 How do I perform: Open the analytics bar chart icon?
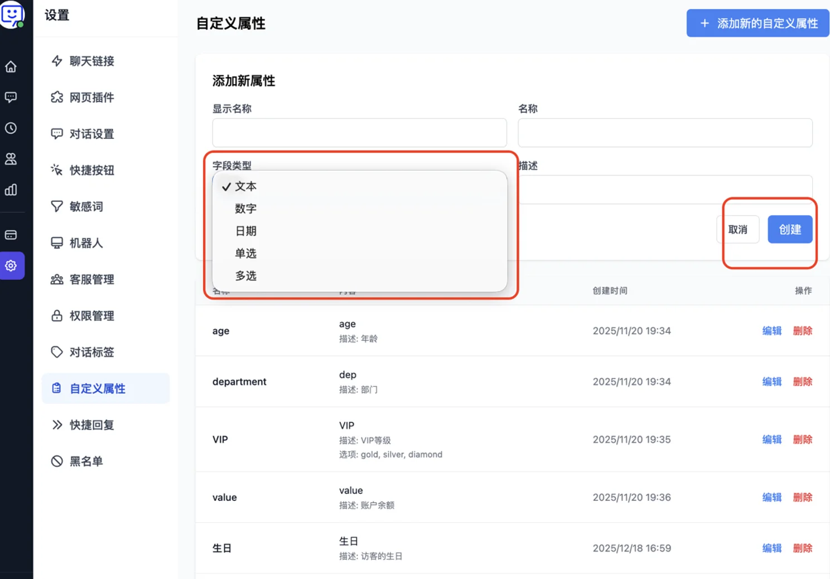11,190
